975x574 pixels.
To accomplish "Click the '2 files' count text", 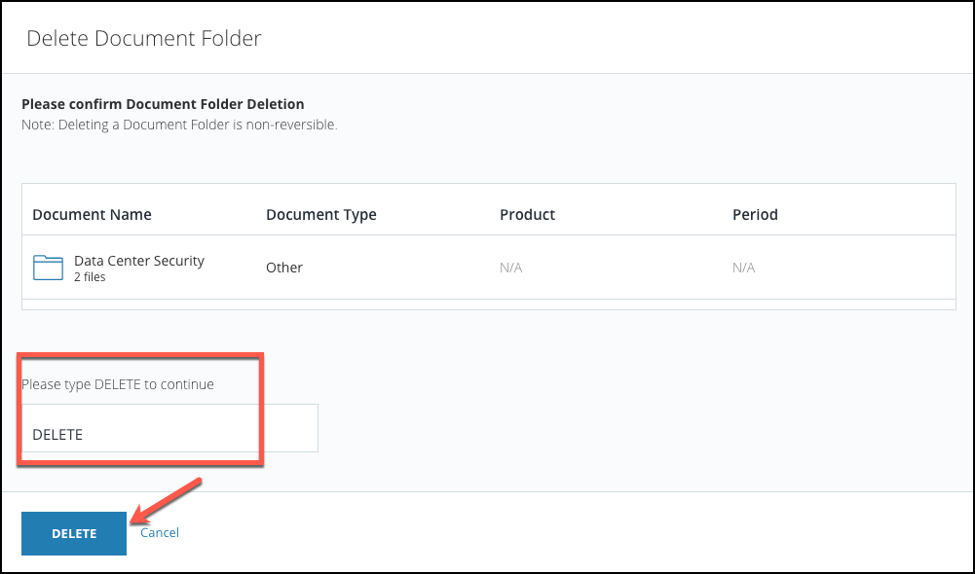I will pos(91,277).
